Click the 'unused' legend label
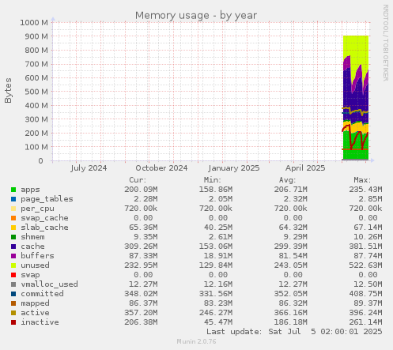393x350 pixels. pyautogui.click(x=35, y=265)
